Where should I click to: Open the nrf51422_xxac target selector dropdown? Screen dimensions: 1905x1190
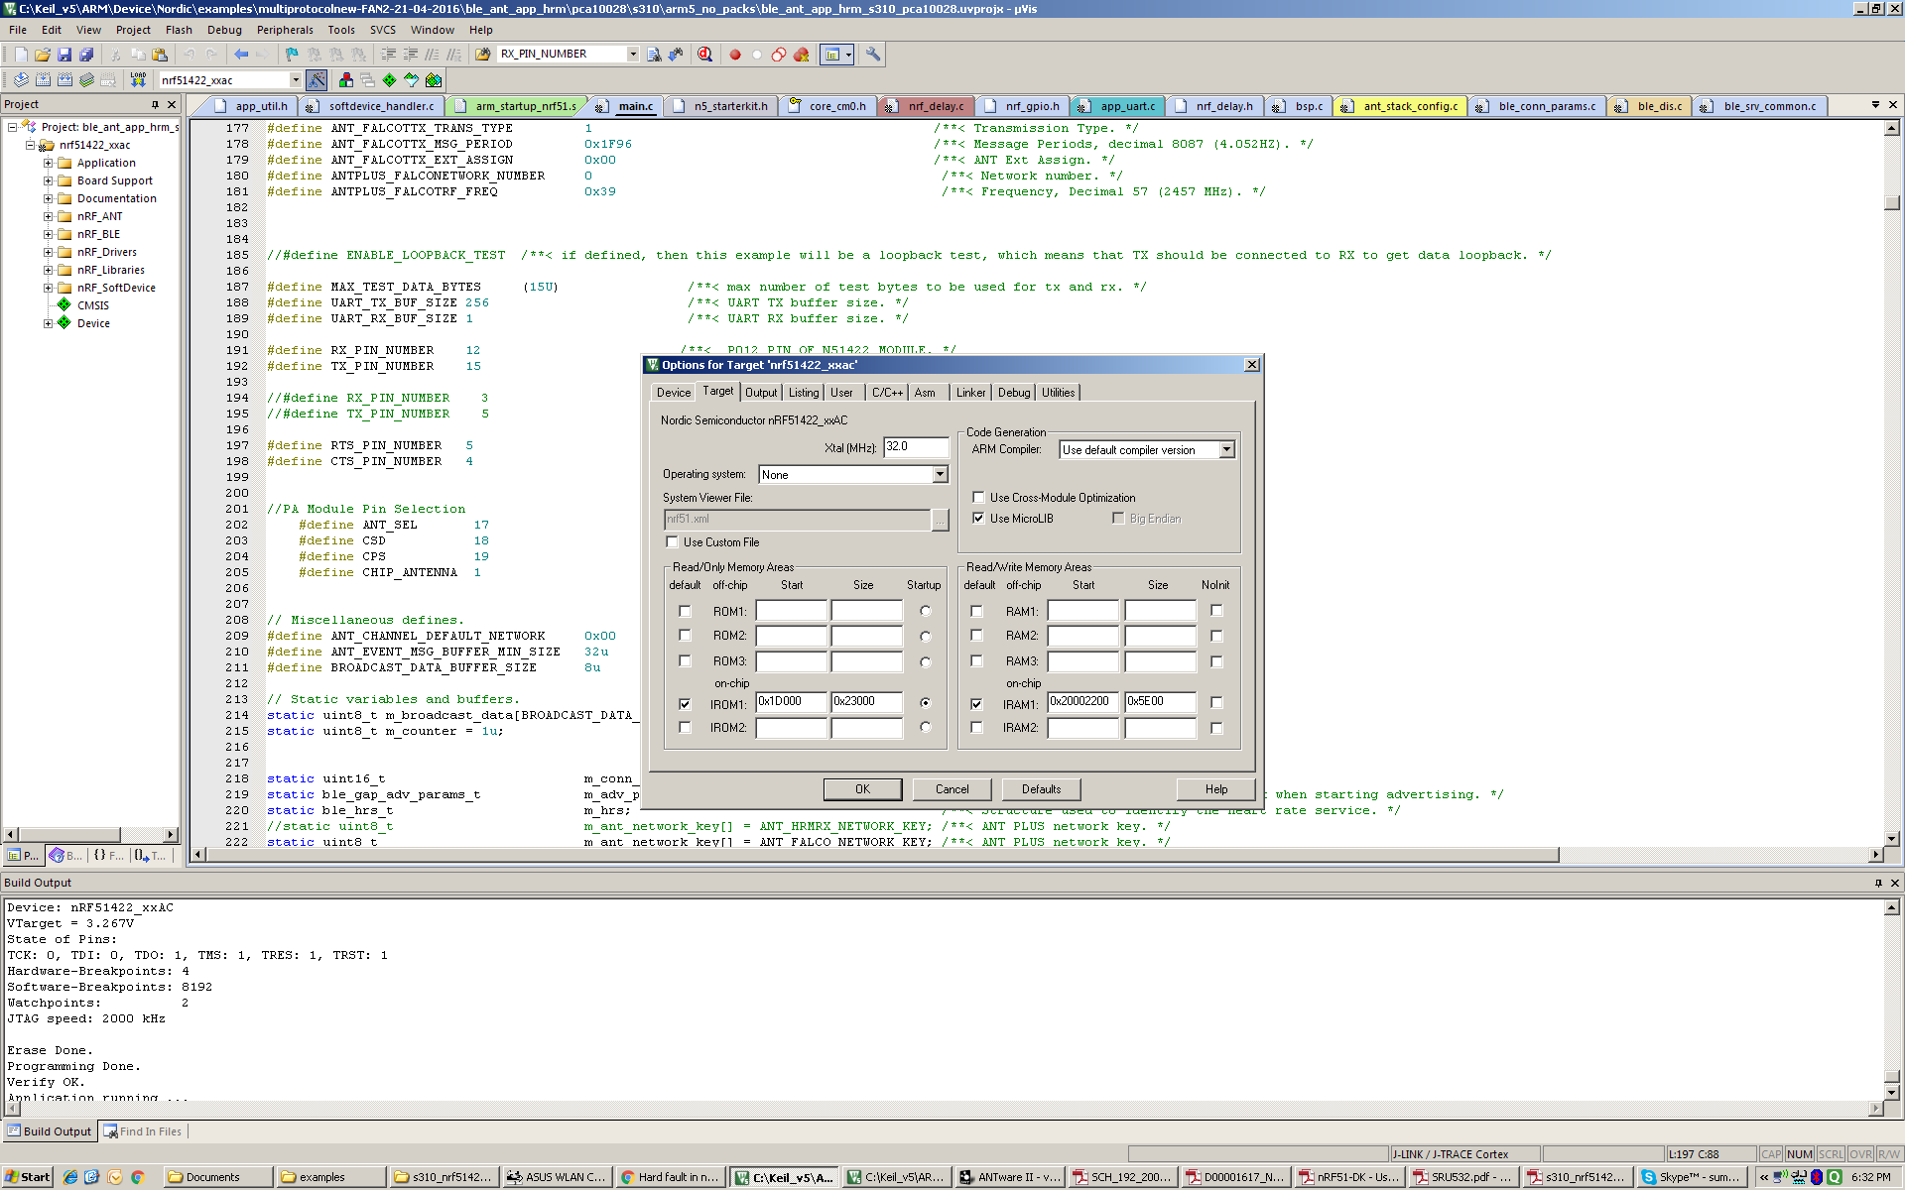pos(295,80)
